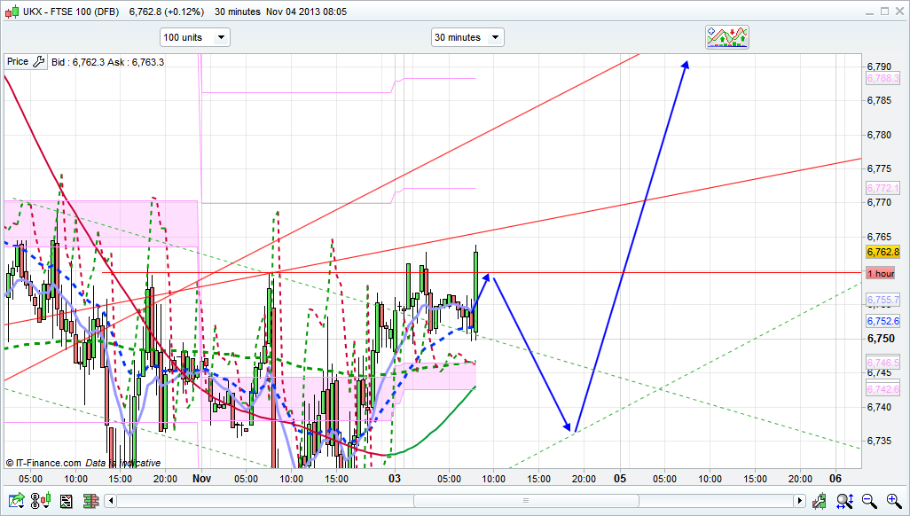
Task: Open the order book ladder icon
Action: point(89,502)
